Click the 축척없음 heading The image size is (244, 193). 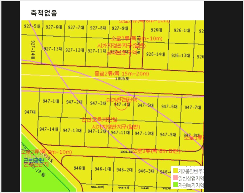44,13
